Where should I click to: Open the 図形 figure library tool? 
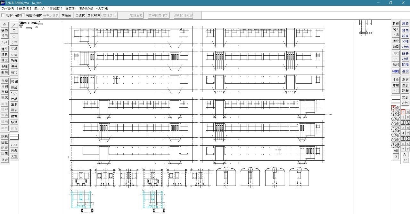point(4,137)
